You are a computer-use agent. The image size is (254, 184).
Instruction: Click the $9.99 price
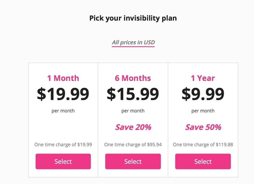pos(203,94)
